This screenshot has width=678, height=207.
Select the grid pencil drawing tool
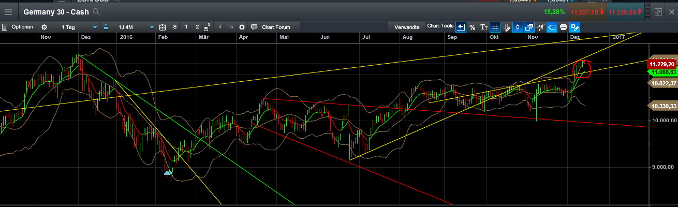506,27
